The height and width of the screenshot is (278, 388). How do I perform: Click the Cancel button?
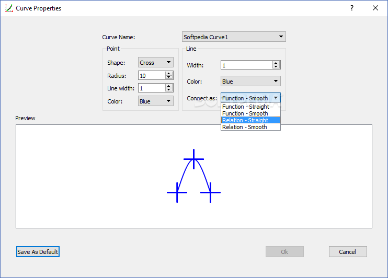click(348, 252)
